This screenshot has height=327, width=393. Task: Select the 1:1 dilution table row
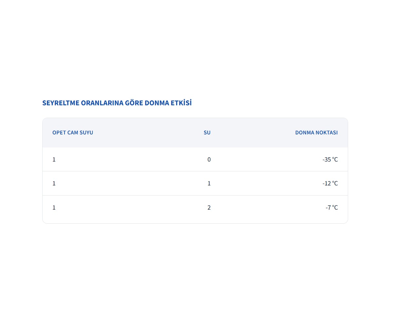(131, 183)
